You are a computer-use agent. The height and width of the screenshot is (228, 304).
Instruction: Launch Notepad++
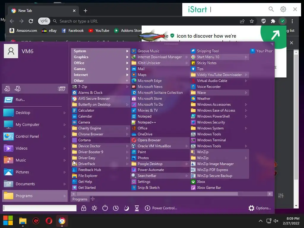point(160,122)
